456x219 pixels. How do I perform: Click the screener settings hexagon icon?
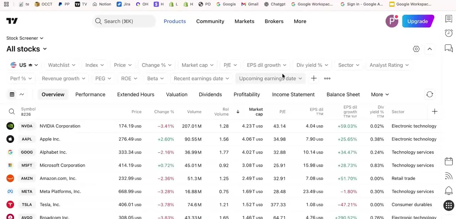click(416, 49)
